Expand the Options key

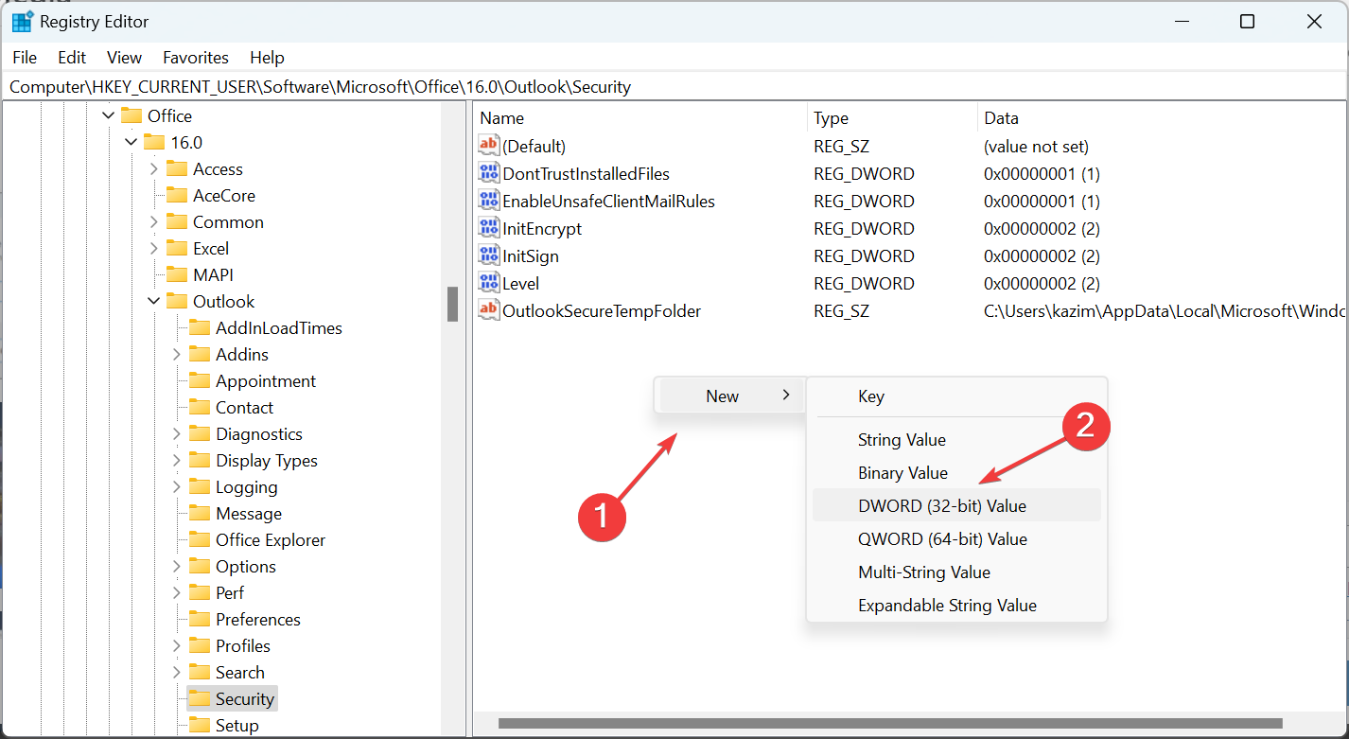coord(176,566)
